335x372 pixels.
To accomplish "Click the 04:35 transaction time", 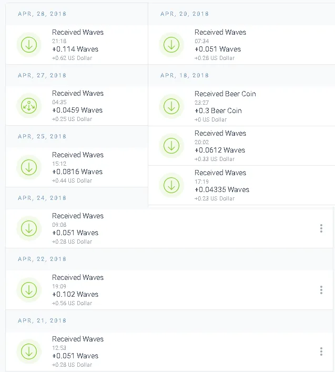I will tap(59, 102).
